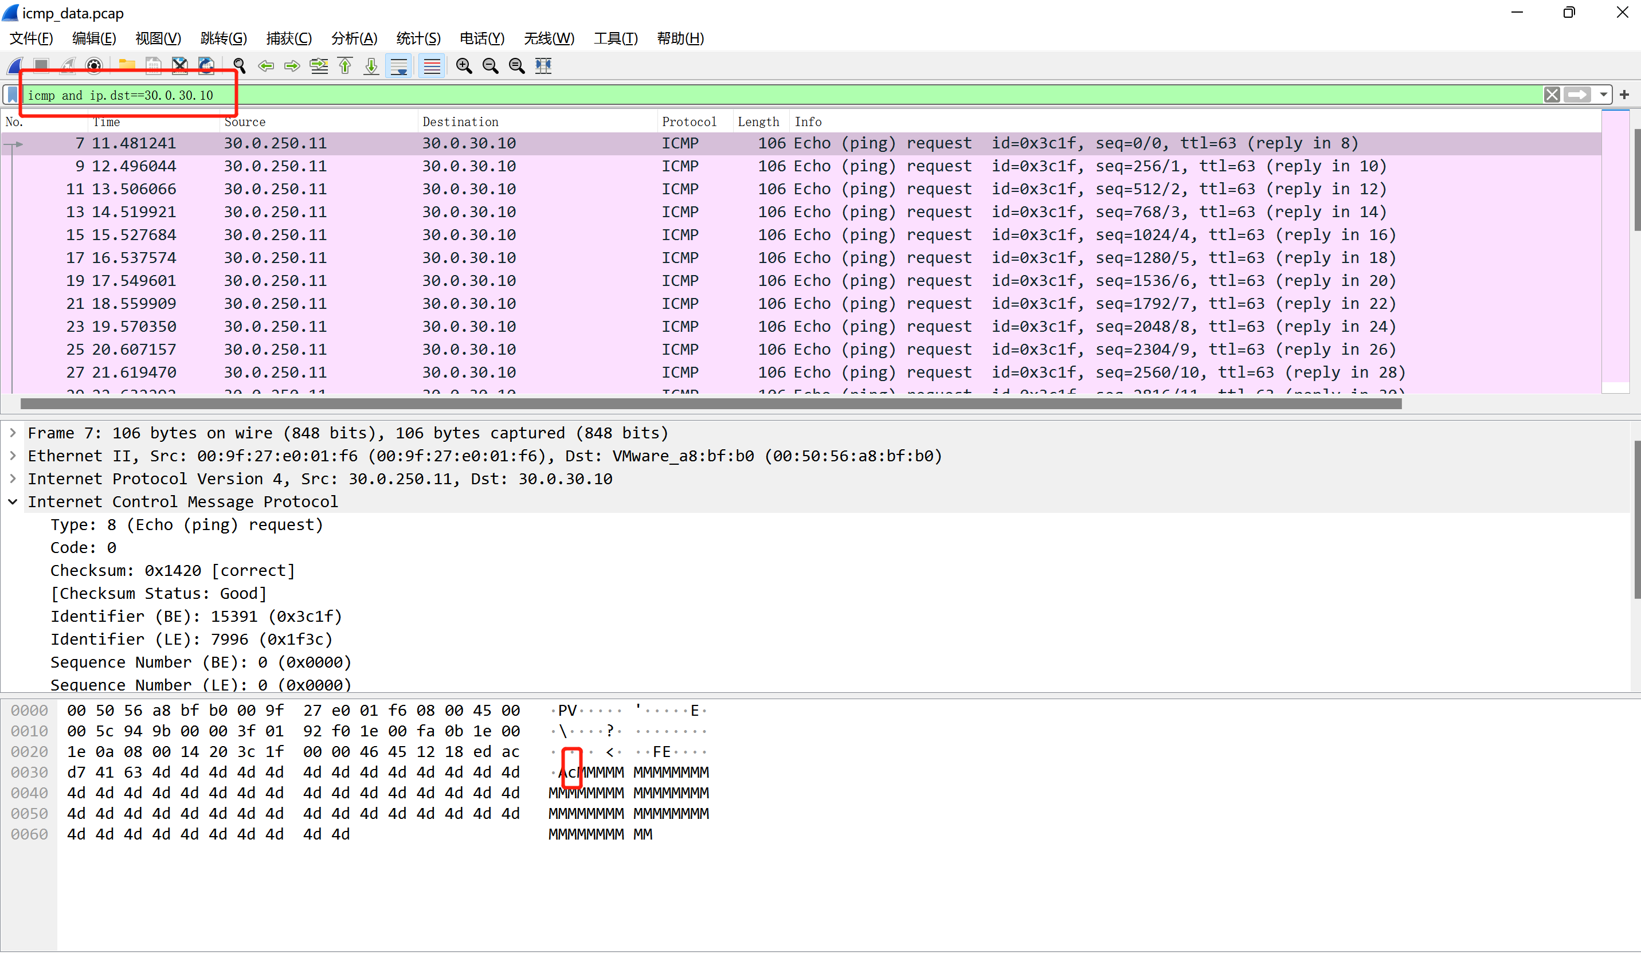Open the 统计(S) menu
The image size is (1641, 953).
(x=418, y=38)
